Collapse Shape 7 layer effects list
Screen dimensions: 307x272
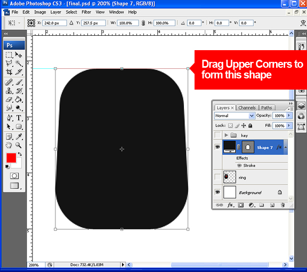286,147
